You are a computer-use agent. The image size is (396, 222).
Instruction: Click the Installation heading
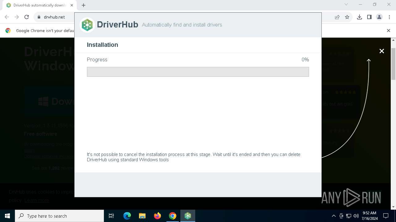[x=102, y=45]
